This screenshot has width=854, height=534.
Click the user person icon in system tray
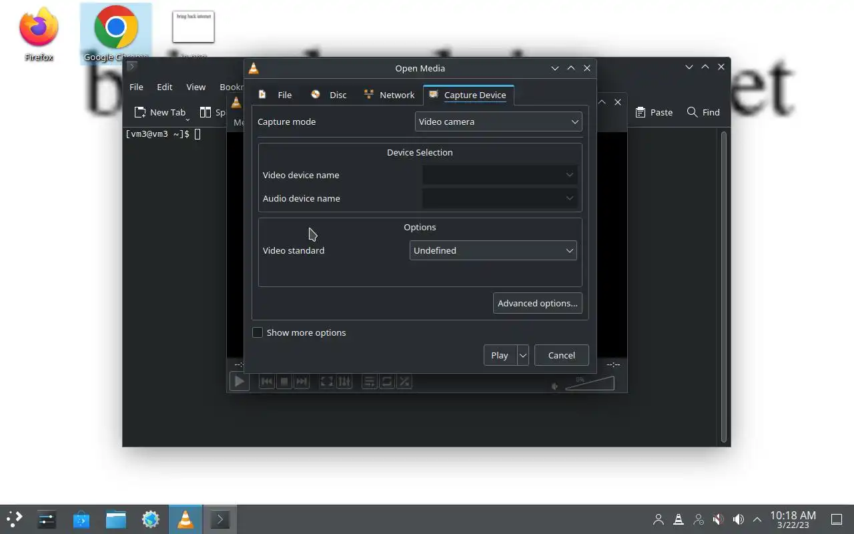[659, 519]
